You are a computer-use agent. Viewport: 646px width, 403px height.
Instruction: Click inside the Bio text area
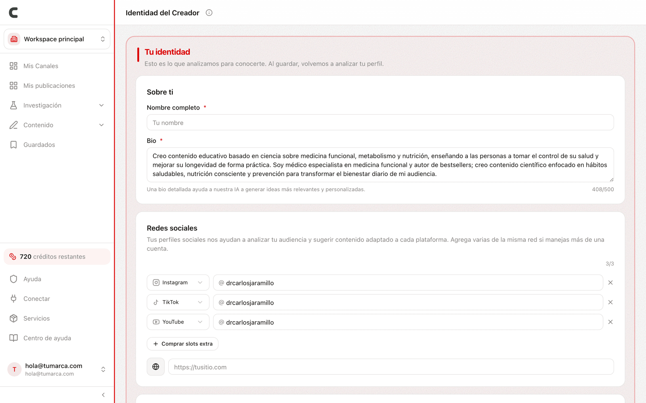coord(380,165)
